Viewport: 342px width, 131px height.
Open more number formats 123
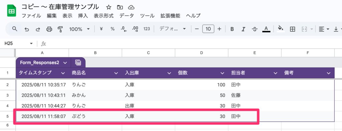tap(147, 29)
